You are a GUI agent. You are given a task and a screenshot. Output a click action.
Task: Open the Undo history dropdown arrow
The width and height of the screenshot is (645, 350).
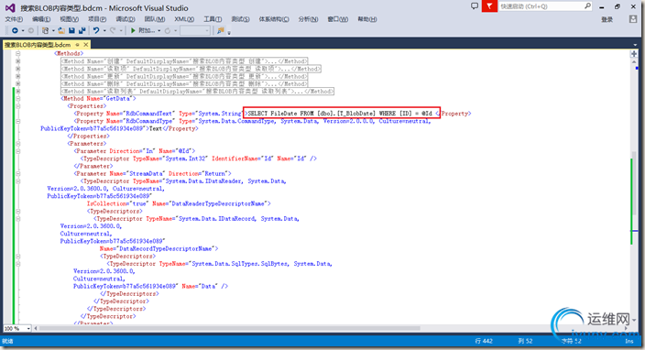pos(104,30)
